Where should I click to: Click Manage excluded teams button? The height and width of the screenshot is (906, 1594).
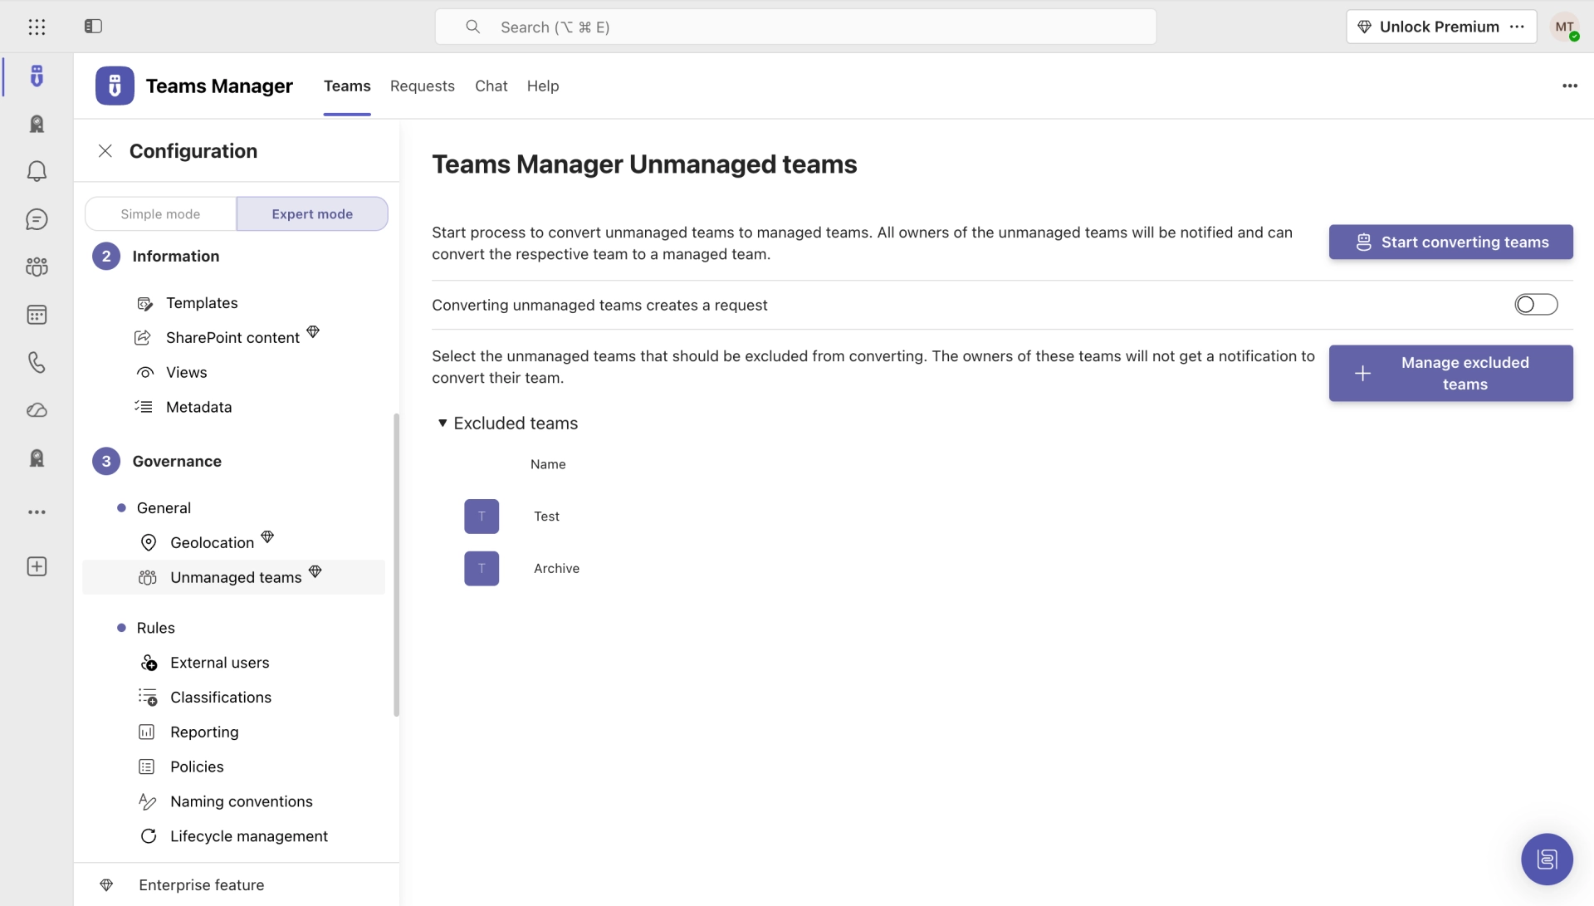[x=1450, y=374]
